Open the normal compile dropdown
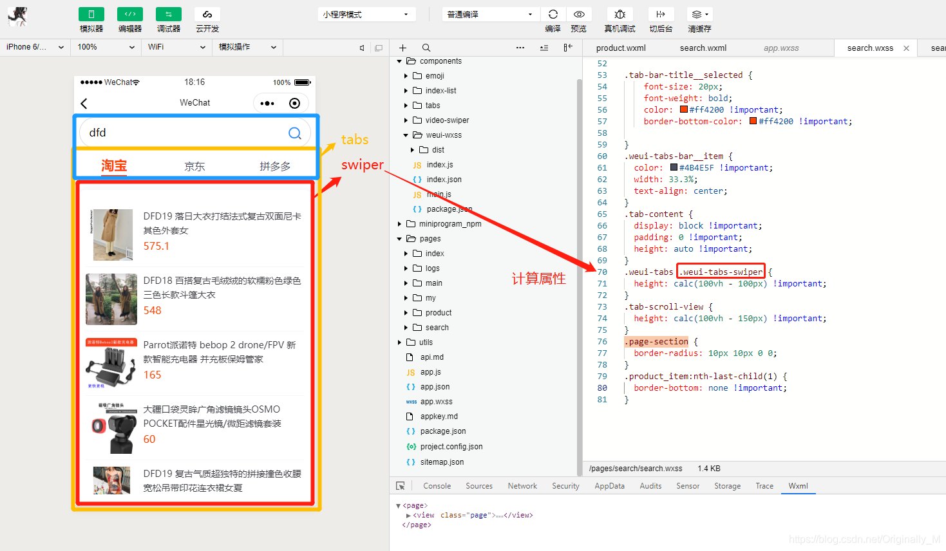 pyautogui.click(x=491, y=14)
